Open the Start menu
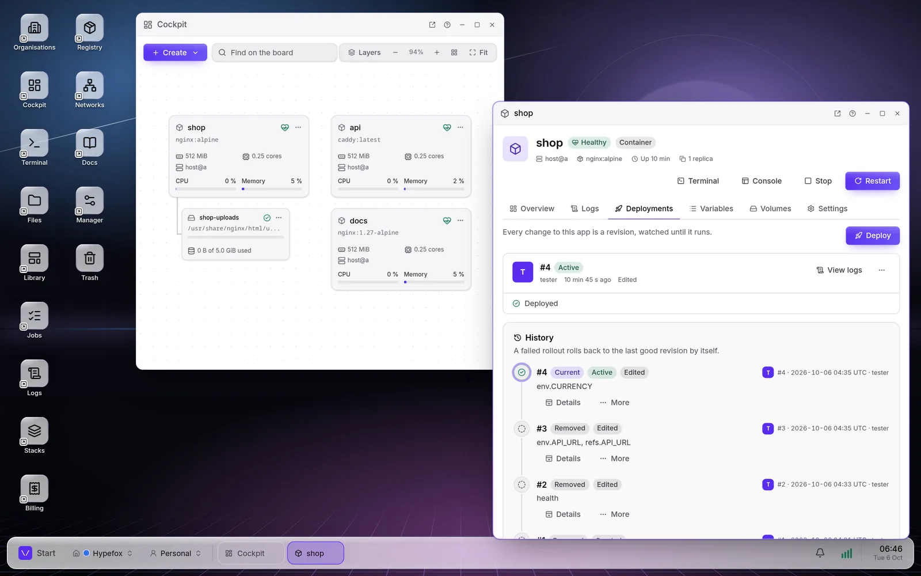Viewport: 921px width, 576px height. click(x=37, y=553)
